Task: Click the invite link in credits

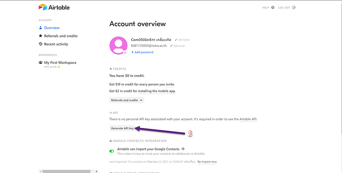Action: [170, 84]
